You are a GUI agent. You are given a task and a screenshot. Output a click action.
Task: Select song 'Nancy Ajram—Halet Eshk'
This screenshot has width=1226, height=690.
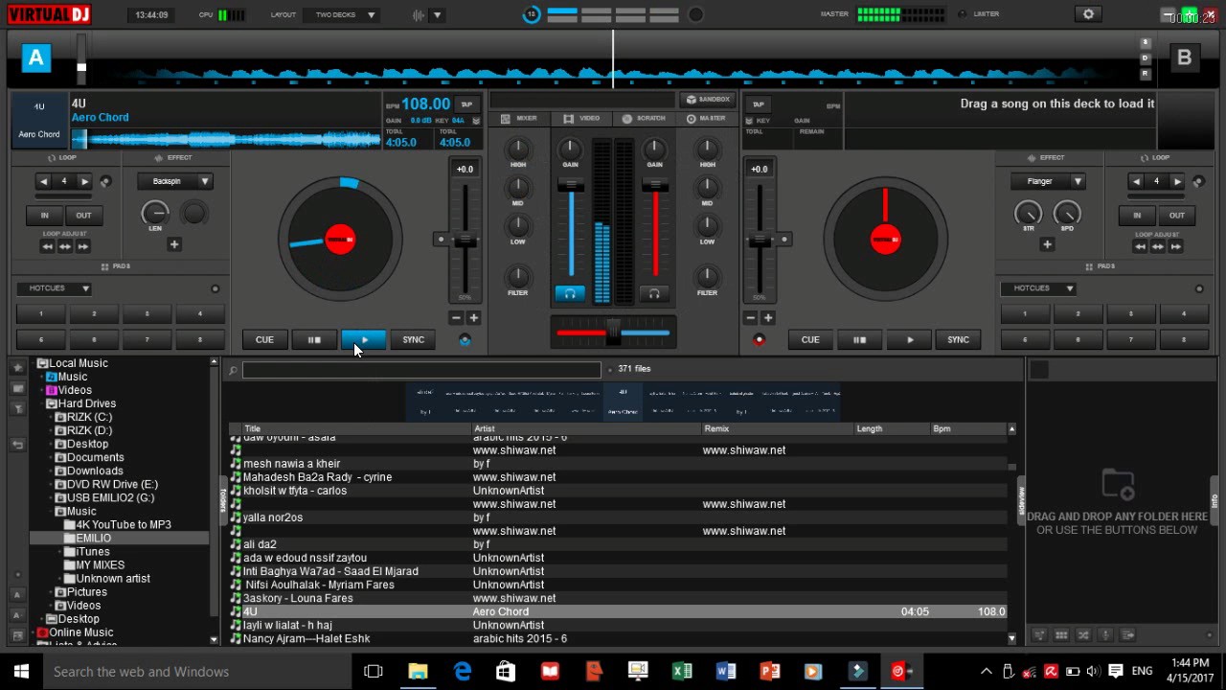618,638
